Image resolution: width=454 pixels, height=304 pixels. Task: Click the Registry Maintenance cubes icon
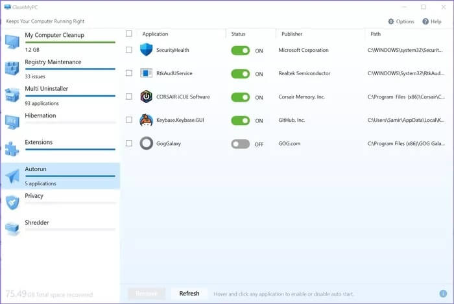pyautogui.click(x=12, y=68)
